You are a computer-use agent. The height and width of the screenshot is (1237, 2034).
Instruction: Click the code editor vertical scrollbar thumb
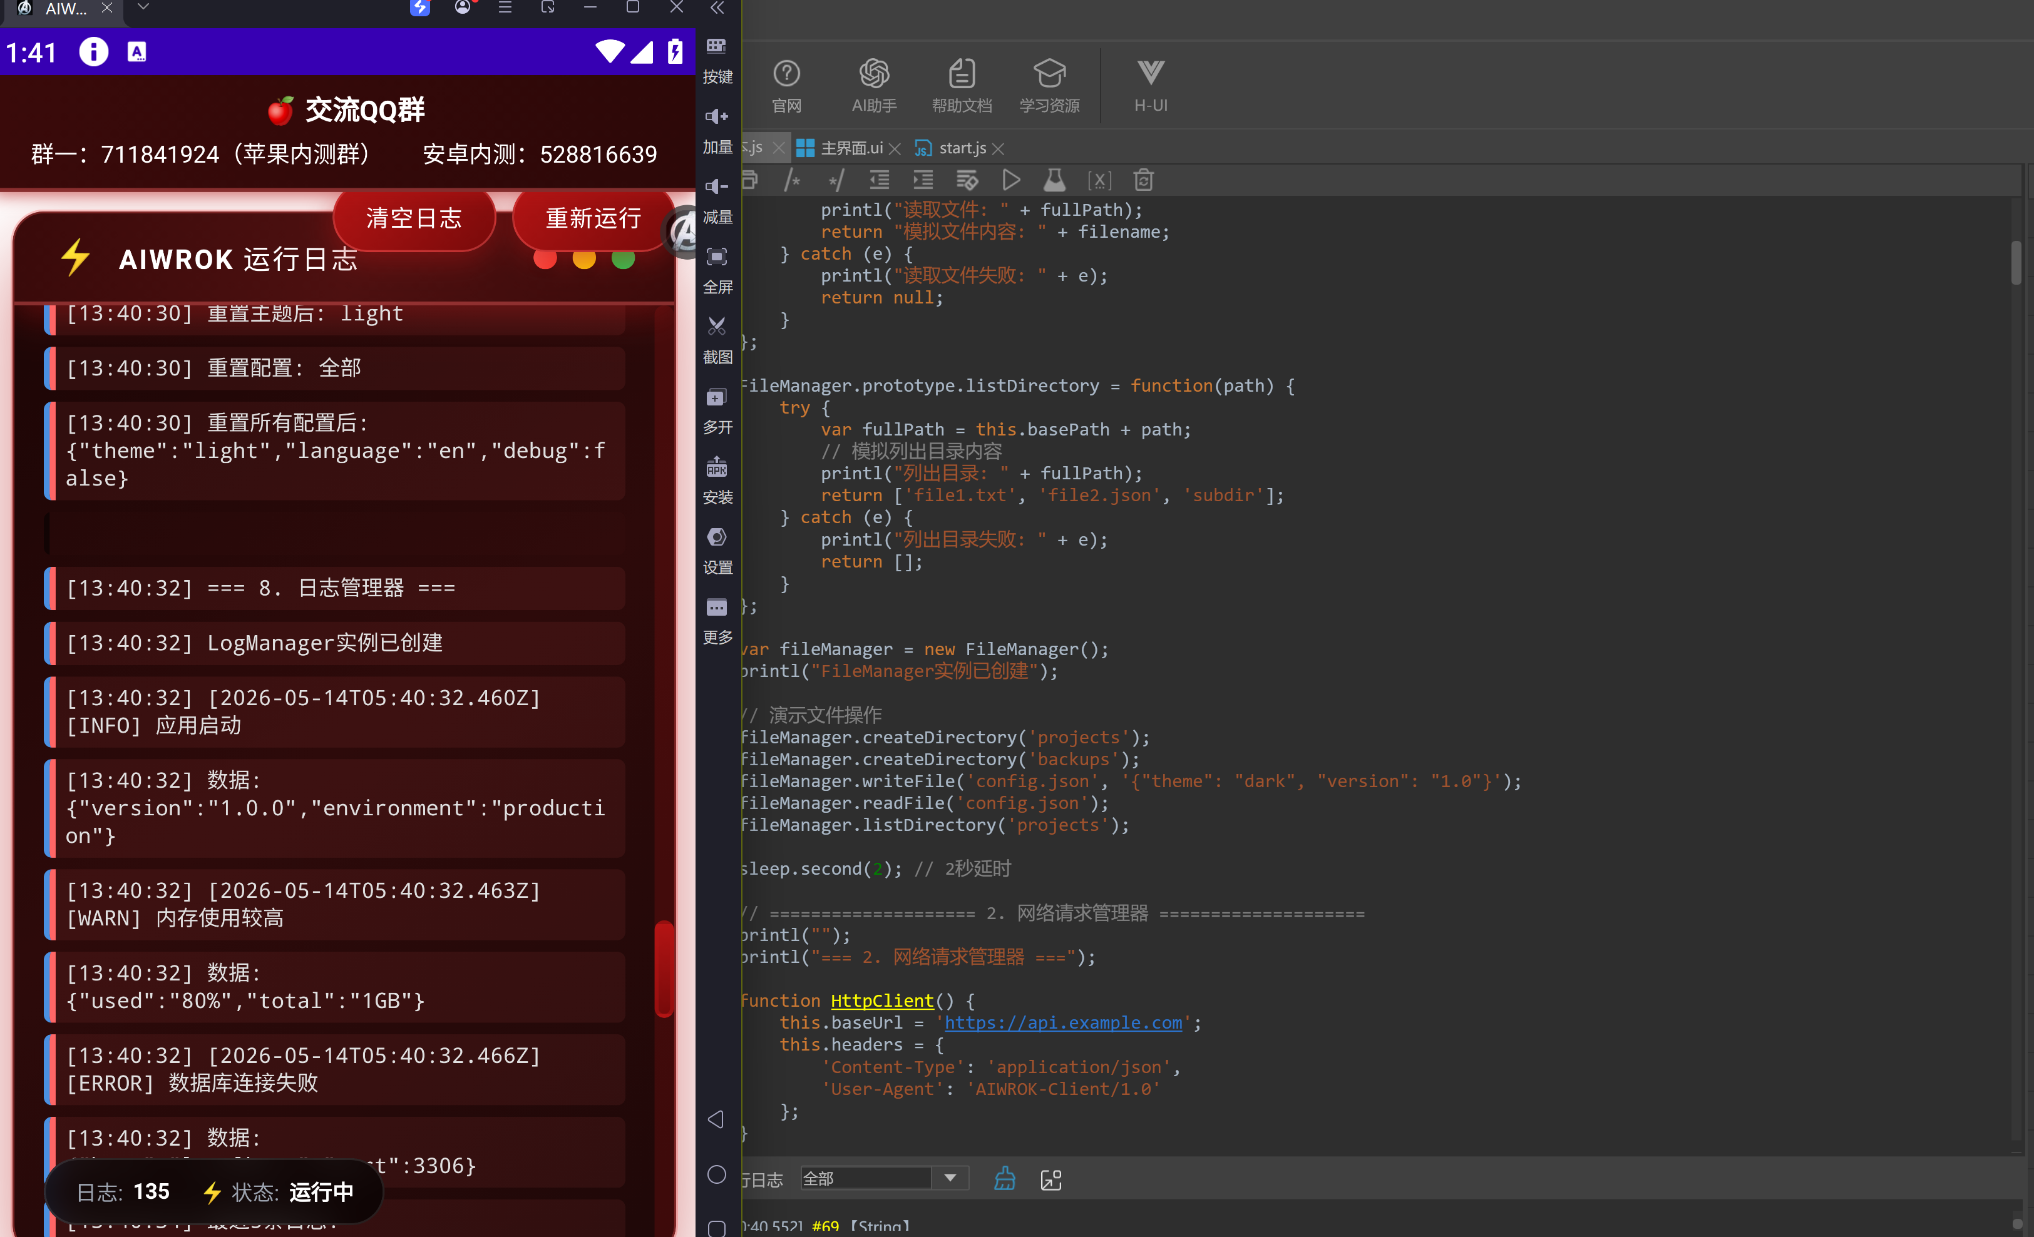[x=2015, y=262]
